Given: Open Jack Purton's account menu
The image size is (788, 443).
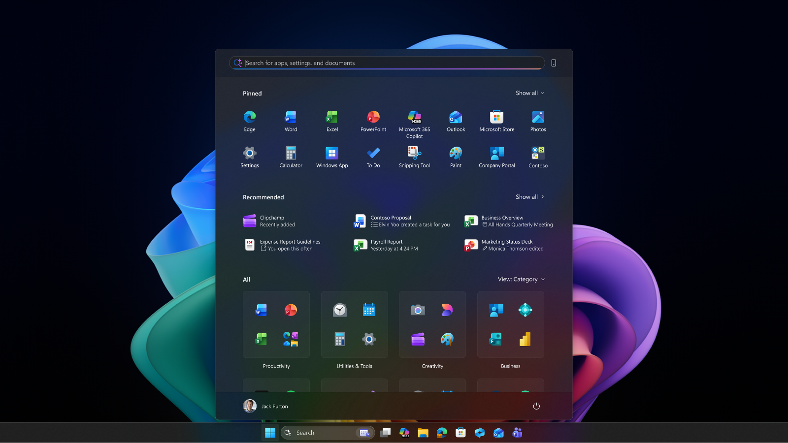Looking at the screenshot, I should click(x=266, y=406).
